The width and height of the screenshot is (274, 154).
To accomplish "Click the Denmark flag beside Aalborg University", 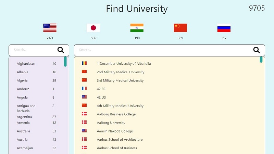I will [84, 122].
